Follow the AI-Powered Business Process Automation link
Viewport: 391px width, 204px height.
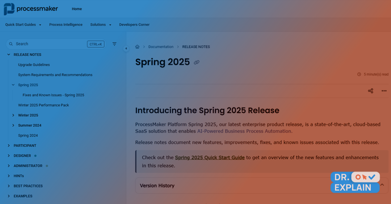click(x=245, y=131)
